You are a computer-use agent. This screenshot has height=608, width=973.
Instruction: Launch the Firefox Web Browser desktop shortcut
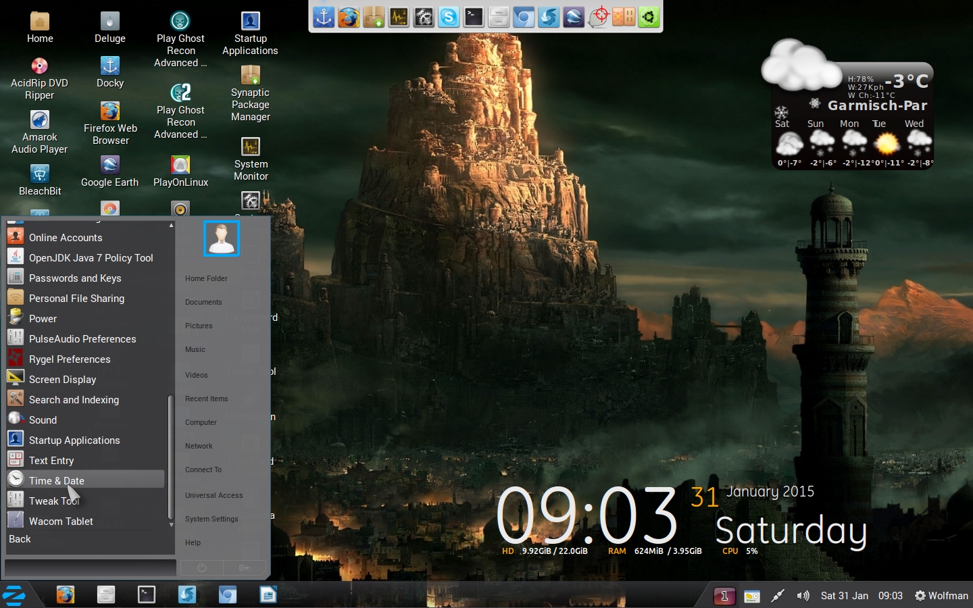pyautogui.click(x=110, y=123)
